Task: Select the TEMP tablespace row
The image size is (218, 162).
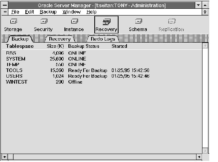Action: coord(101,64)
